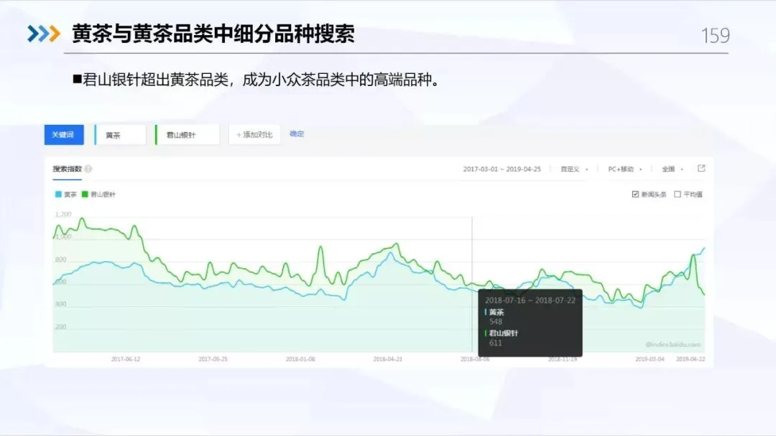
Task: Click the 确定 link
Action: coord(297,134)
